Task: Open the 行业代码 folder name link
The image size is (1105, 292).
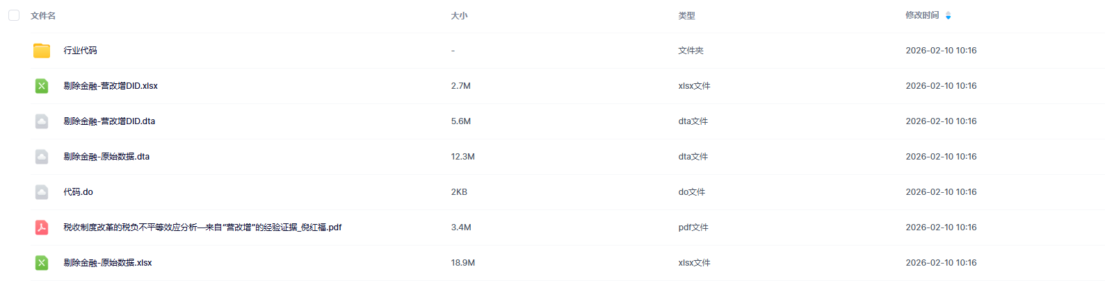Action: coord(81,51)
